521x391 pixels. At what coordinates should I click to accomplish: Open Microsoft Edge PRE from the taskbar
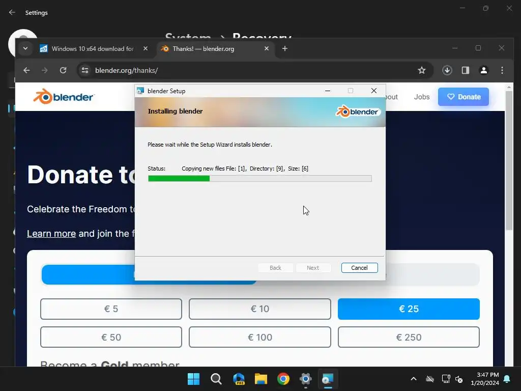point(239,379)
